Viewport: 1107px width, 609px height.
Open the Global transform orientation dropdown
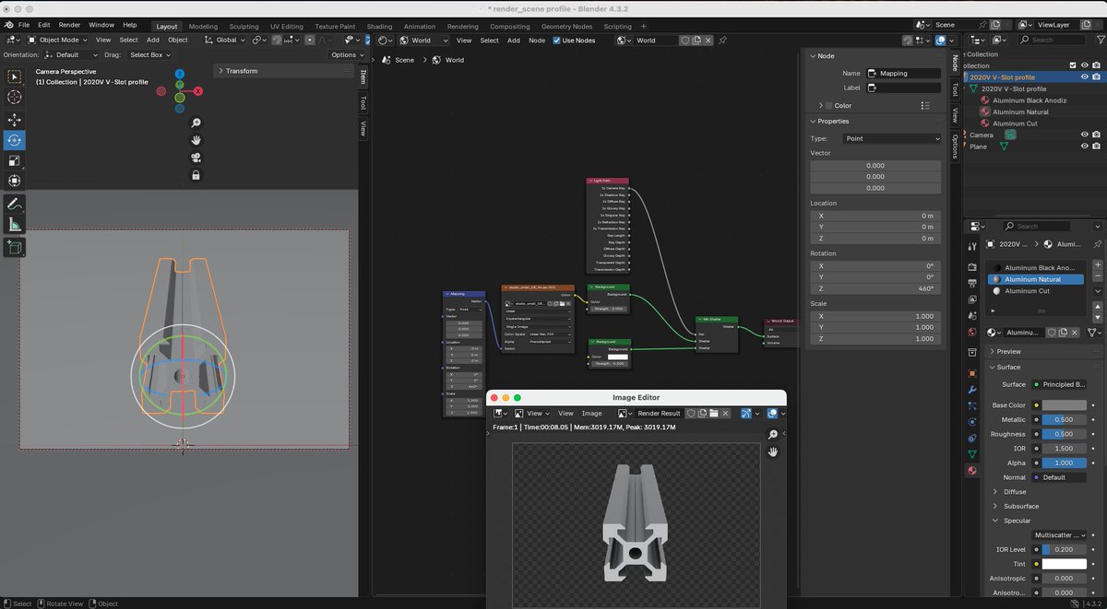click(x=225, y=40)
